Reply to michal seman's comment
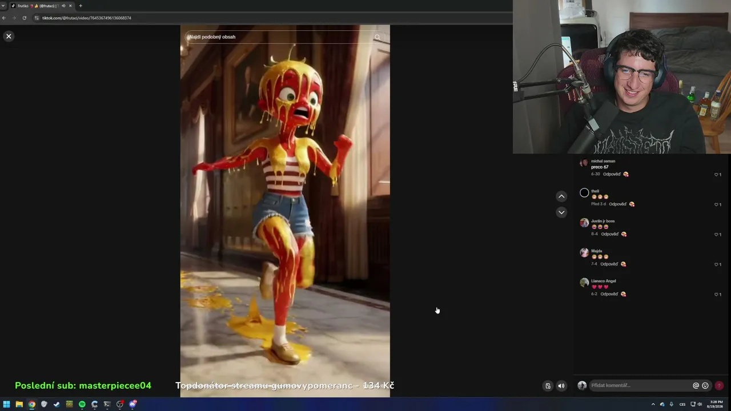 (612, 174)
